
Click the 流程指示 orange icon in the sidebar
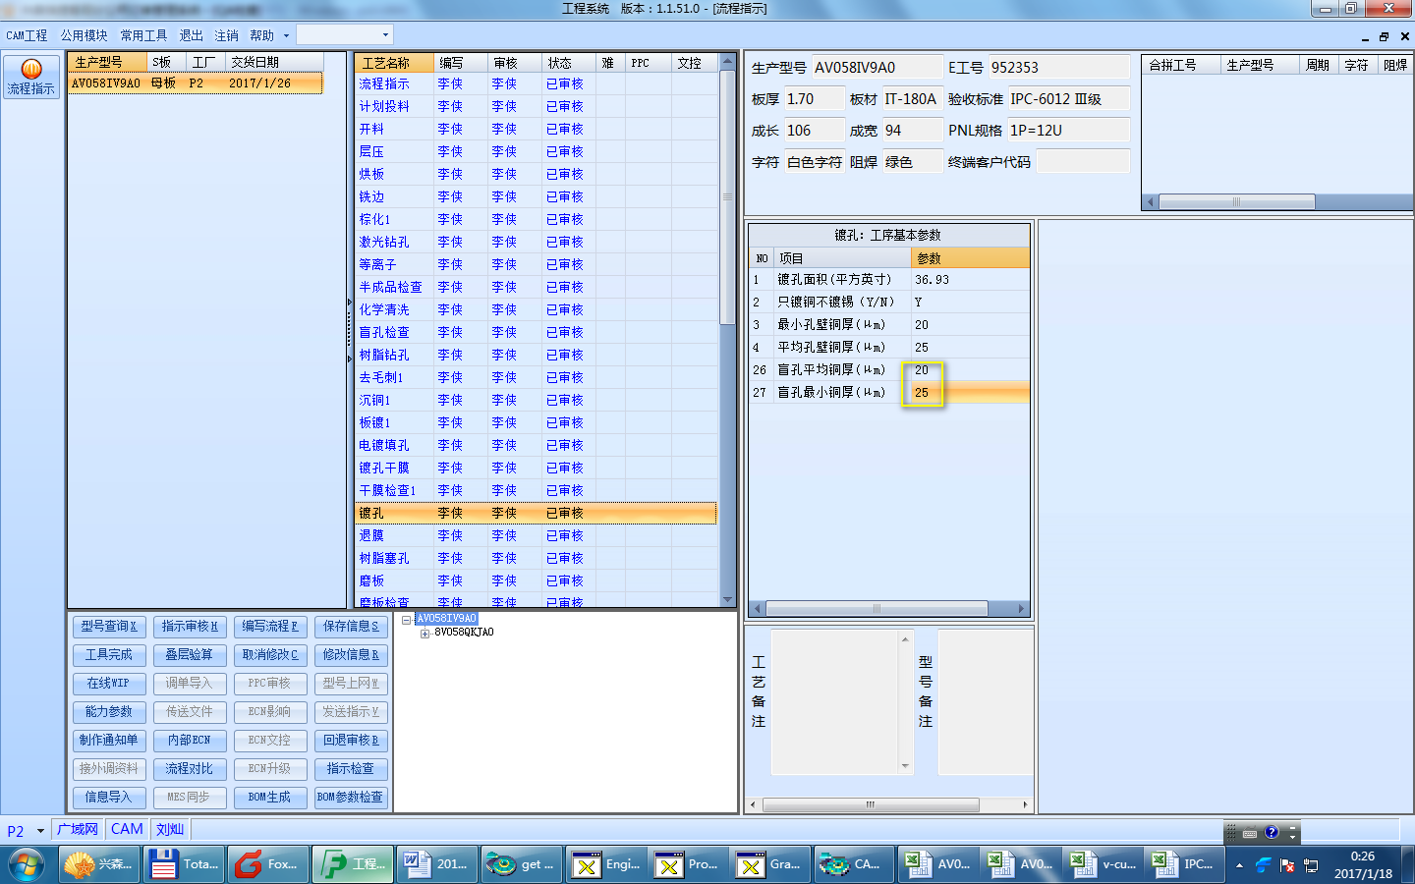31,77
